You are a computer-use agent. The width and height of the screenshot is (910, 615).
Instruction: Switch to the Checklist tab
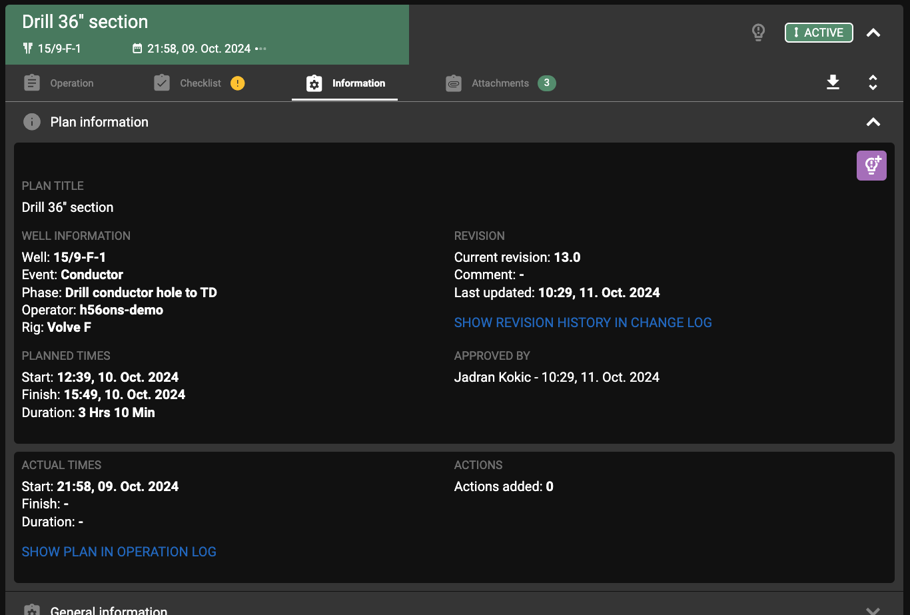point(200,83)
